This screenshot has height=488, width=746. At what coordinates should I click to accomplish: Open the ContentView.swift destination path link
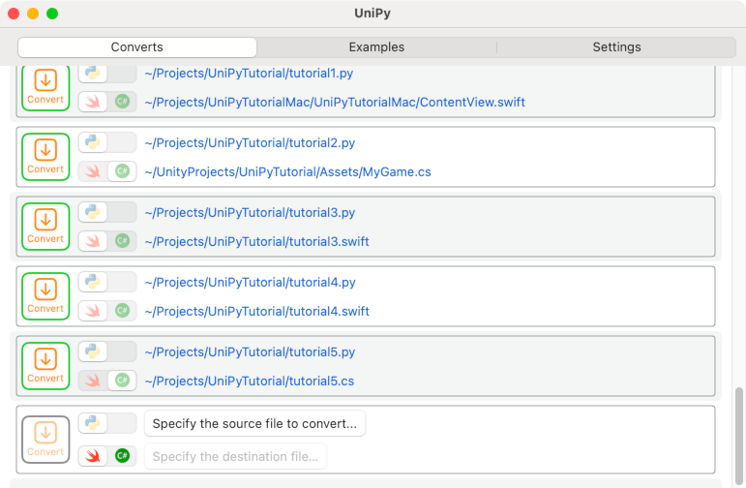[x=335, y=102]
